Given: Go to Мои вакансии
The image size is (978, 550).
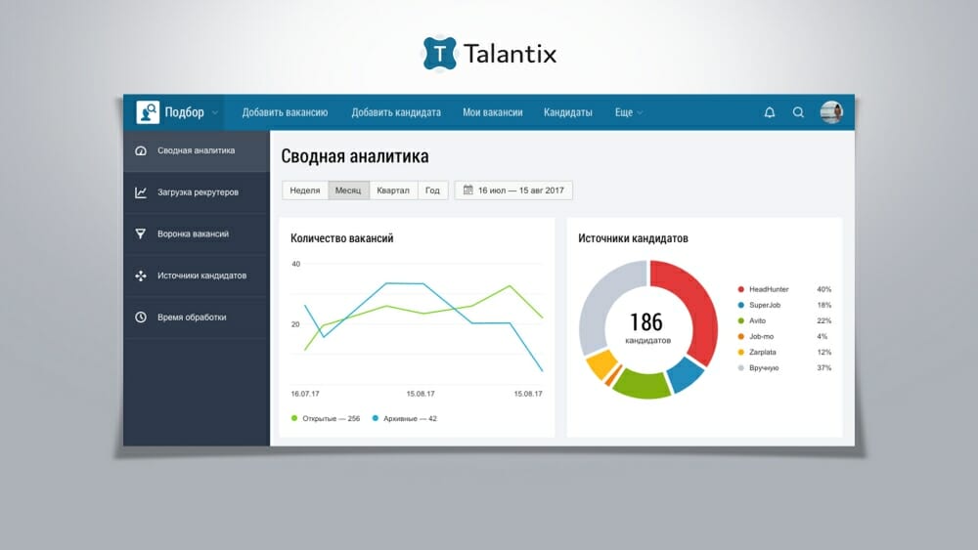Looking at the screenshot, I should [493, 112].
